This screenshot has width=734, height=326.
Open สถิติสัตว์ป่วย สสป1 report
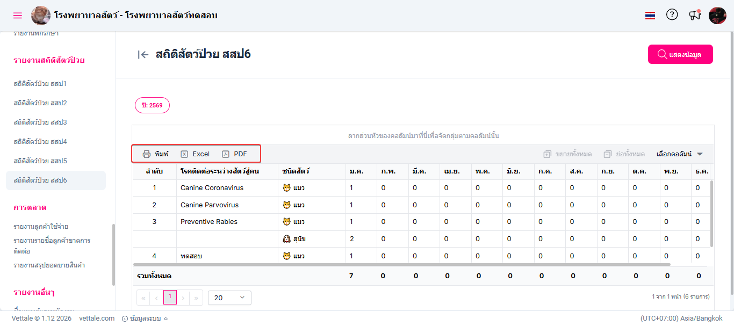pyautogui.click(x=40, y=84)
